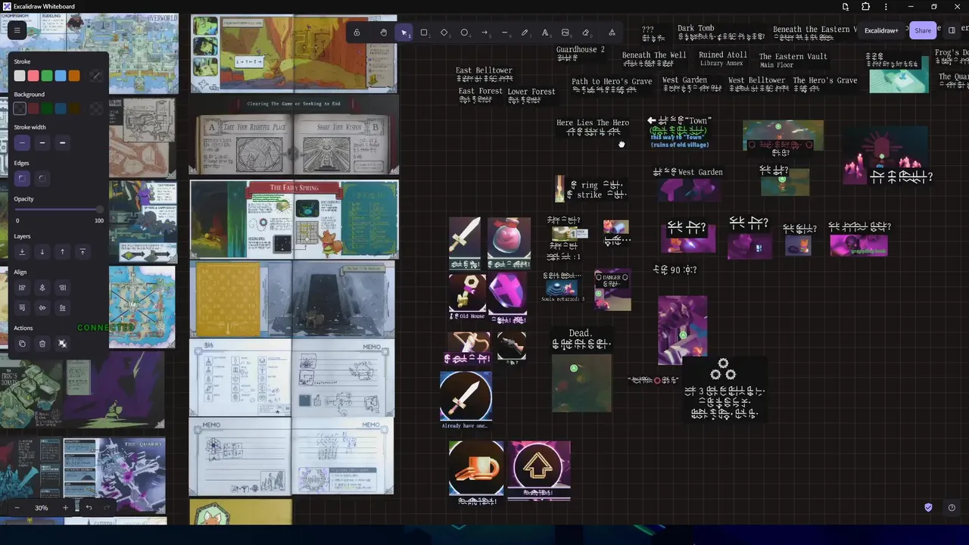
Task: Zoom out with the minus button
Action: (17, 508)
